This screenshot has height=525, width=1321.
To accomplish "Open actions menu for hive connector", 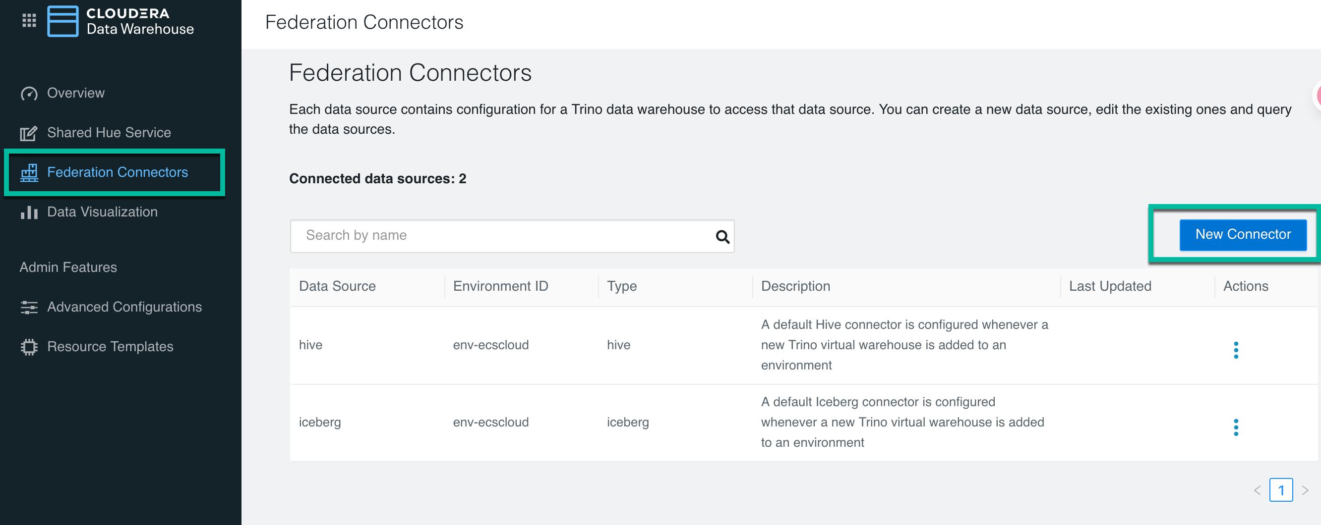I will point(1235,350).
